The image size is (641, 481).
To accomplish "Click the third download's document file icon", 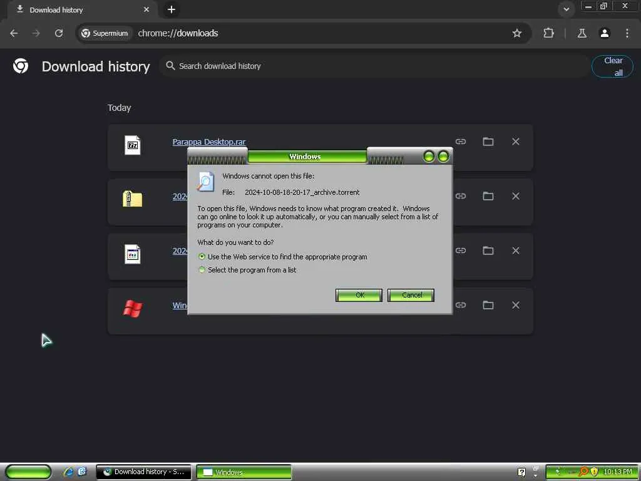I will [133, 254].
